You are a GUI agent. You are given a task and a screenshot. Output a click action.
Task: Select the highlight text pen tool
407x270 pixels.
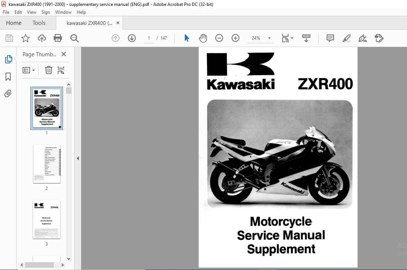[x=347, y=38]
